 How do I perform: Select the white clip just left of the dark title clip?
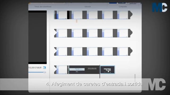tap(61, 70)
